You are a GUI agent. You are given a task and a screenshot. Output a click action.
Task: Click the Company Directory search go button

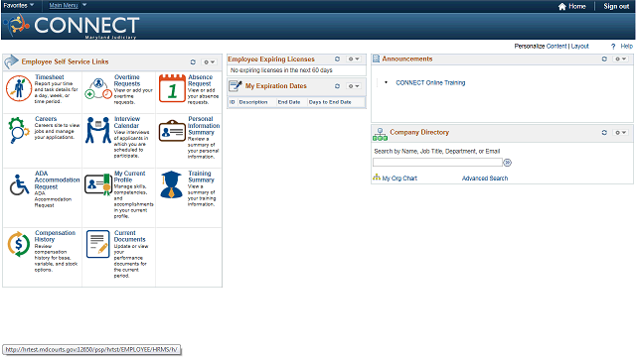(x=508, y=163)
